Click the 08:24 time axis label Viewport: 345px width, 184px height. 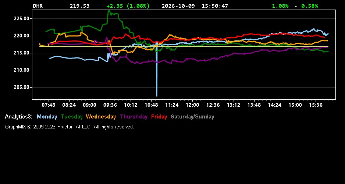point(69,105)
